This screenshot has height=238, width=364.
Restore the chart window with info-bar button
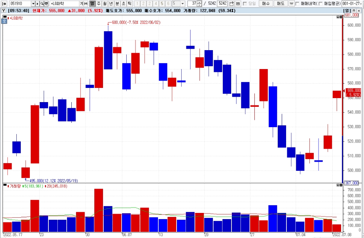[x=354, y=11]
